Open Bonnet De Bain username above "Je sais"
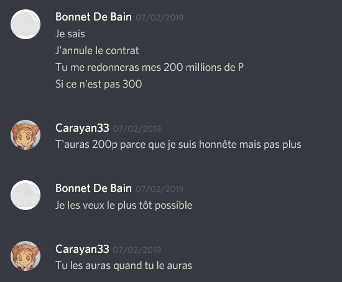Screen dimensions: 342x282 pos(93,17)
